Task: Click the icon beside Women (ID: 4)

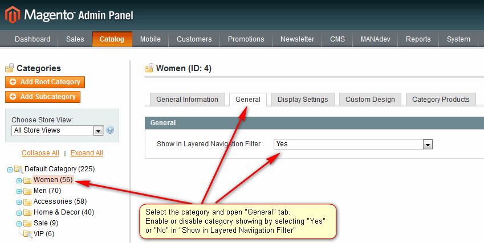Action: [x=149, y=68]
